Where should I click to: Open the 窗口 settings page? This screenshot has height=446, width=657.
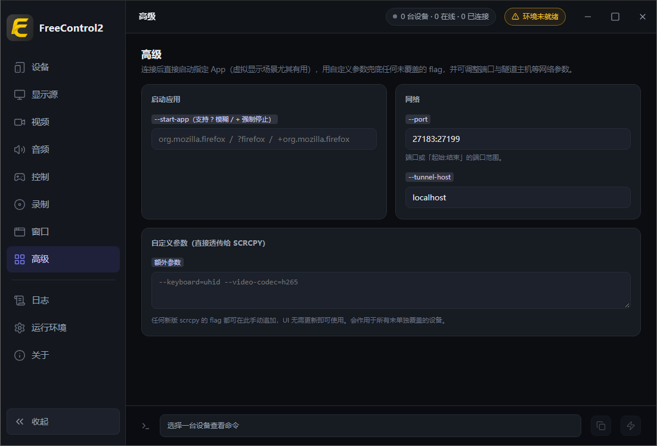tap(63, 232)
